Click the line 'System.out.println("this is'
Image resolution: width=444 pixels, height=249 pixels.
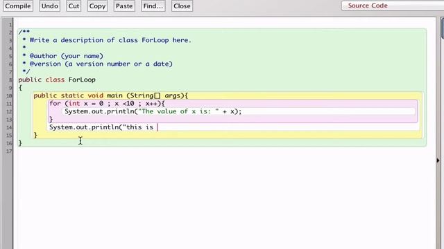click(x=101, y=127)
